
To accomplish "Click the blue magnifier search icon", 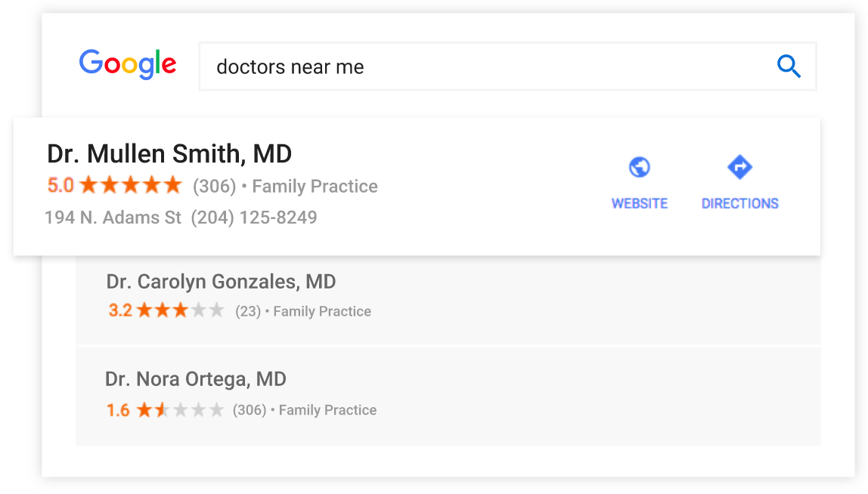I will [x=789, y=66].
